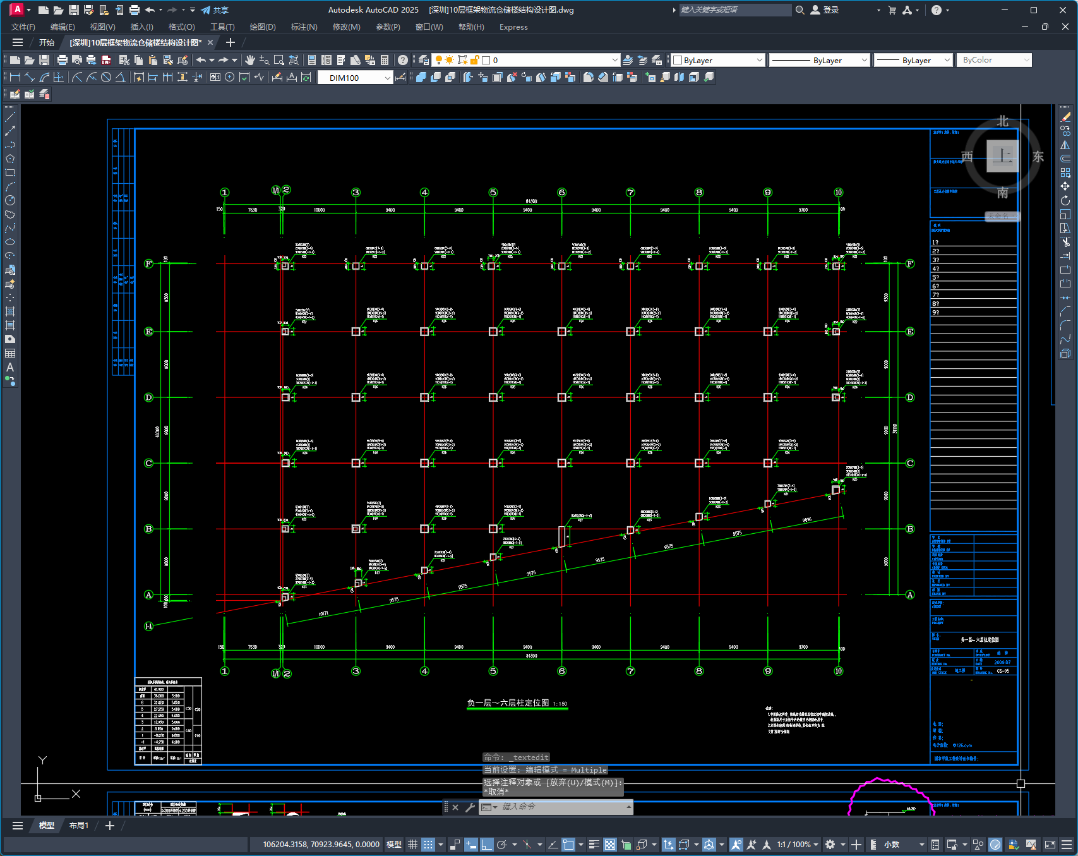This screenshot has width=1078, height=856.
Task: Click the Mirror tool in right toolbar
Action: point(1065,145)
